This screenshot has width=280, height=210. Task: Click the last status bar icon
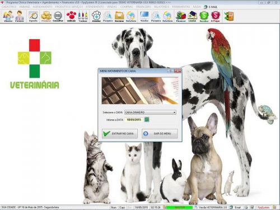(274, 207)
